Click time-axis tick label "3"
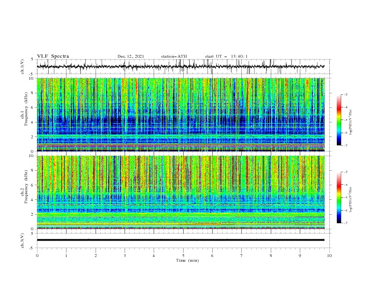Image resolution: width=371 pixels, height=287 pixels. coord(125,256)
